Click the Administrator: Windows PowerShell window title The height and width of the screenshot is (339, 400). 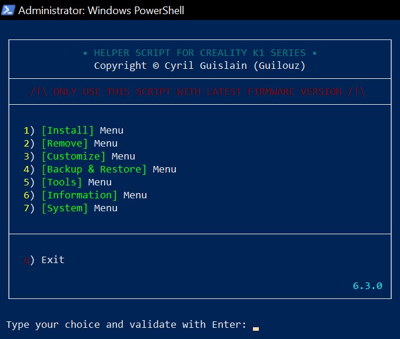[101, 10]
